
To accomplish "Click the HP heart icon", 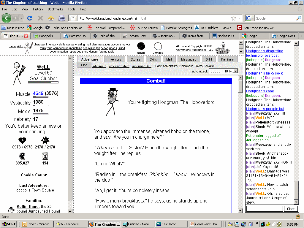I will pos(22,140).
